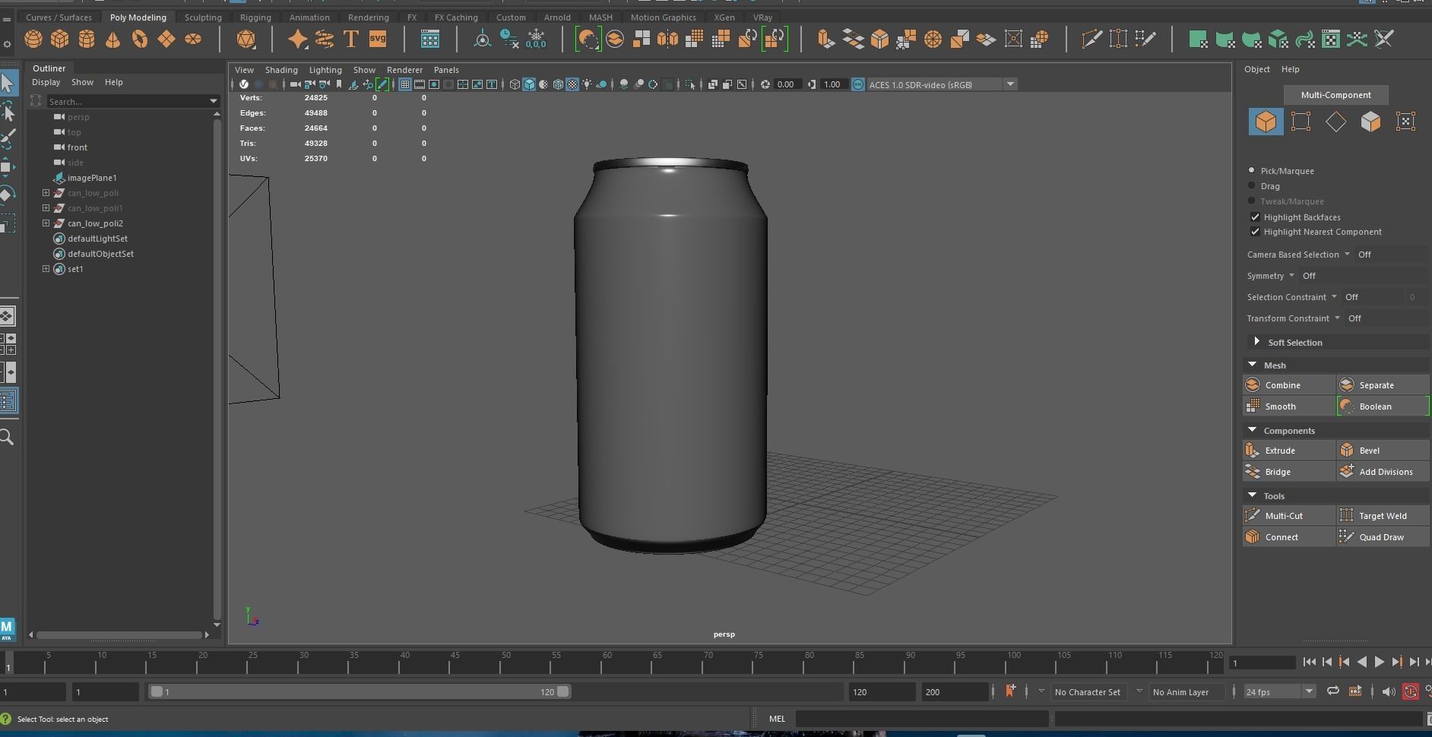Create a polygon plane from the shelf
This screenshot has width=1432, height=737.
(x=166, y=39)
